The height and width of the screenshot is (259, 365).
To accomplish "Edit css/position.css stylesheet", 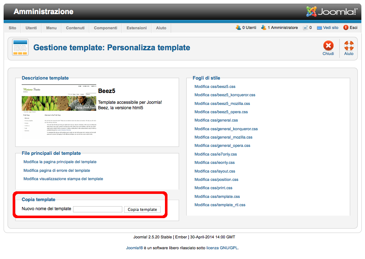I will tap(216, 179).
